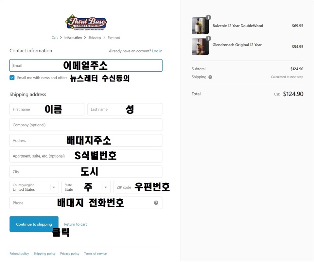Image resolution: width=314 pixels, height=262 pixels.
Task: Click the Balvenie 12 Year DoubleWood thumbnail
Action: [x=200, y=26]
